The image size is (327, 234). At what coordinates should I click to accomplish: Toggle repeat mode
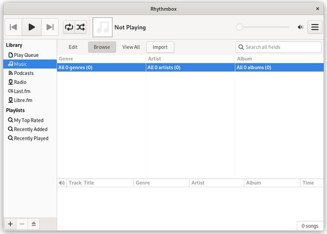(x=69, y=27)
